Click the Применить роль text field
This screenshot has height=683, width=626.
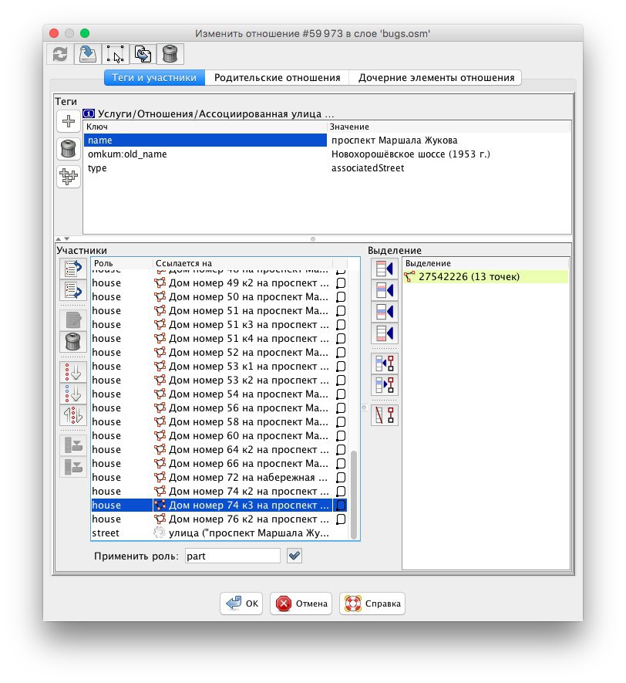[233, 556]
